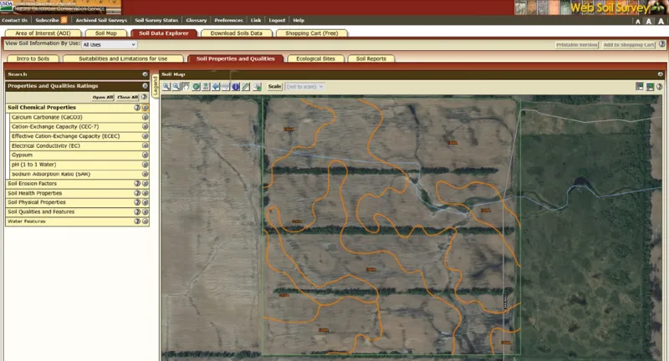Click the zoom to full extent globe icon
This screenshot has width=669, height=361.
[196, 86]
